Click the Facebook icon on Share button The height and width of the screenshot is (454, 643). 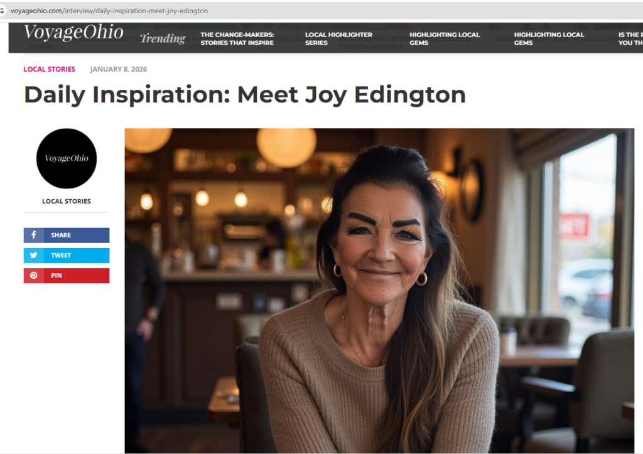34,235
